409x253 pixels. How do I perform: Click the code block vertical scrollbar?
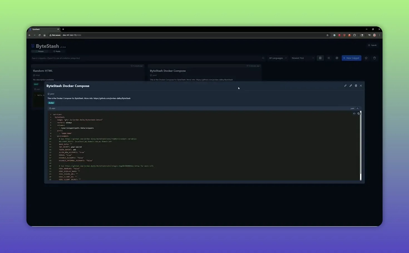click(361, 145)
